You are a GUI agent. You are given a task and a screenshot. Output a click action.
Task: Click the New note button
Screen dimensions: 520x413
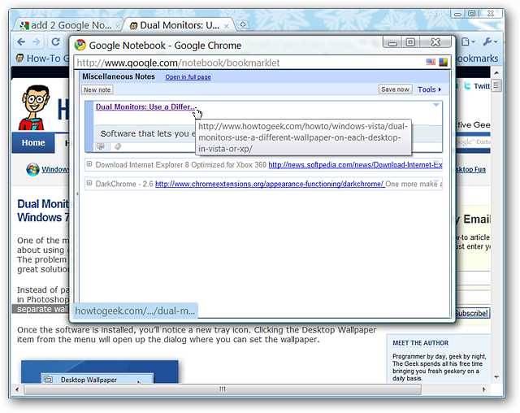(x=97, y=90)
